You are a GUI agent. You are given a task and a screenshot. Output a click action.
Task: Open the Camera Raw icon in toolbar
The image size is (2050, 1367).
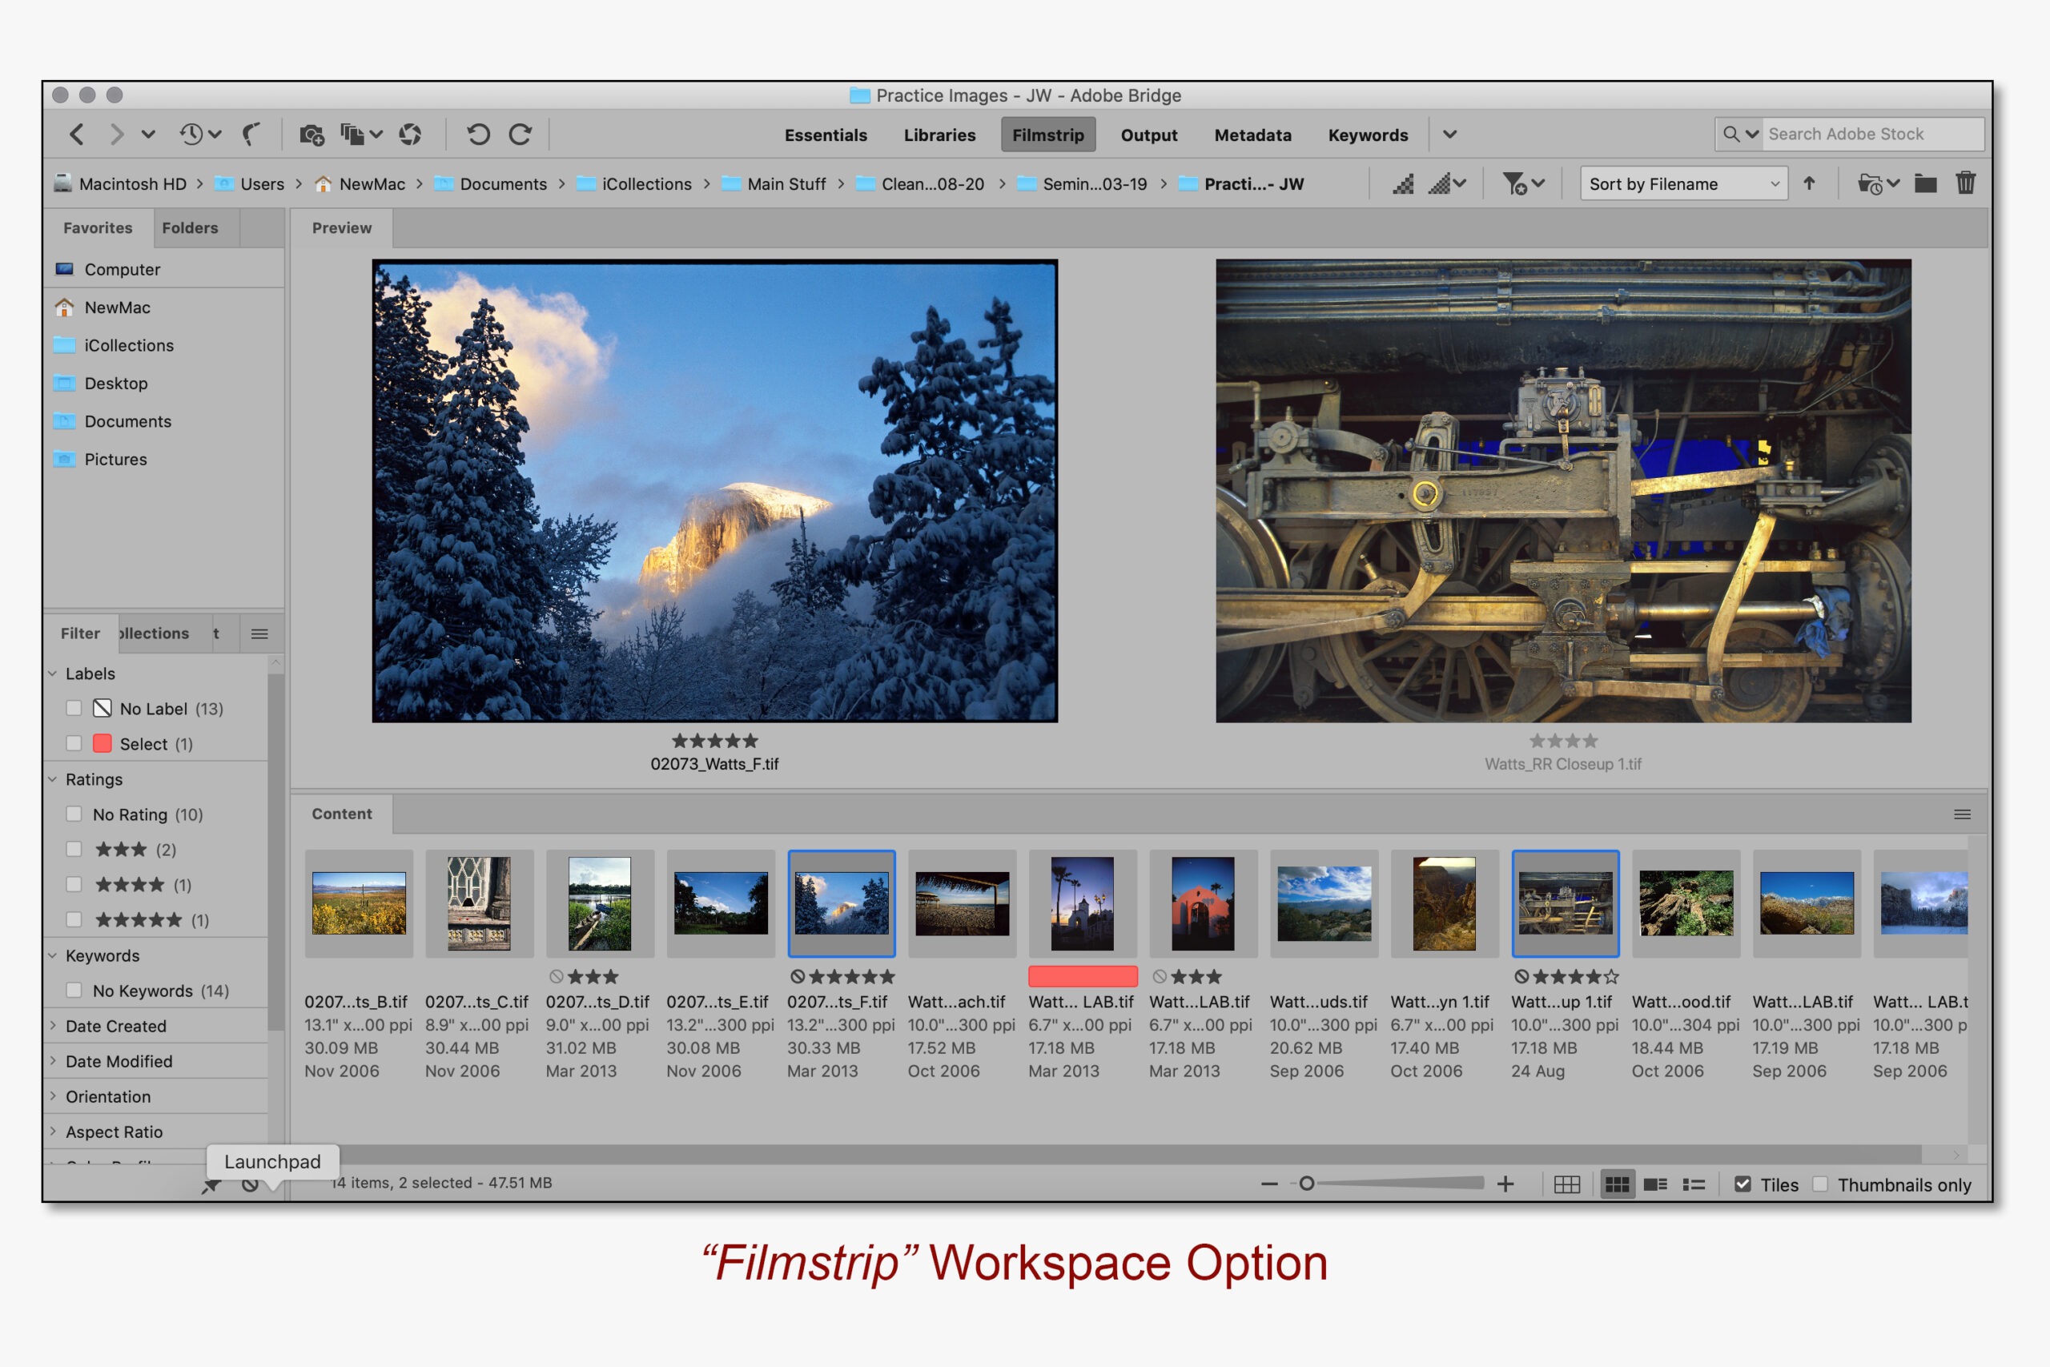click(x=411, y=135)
